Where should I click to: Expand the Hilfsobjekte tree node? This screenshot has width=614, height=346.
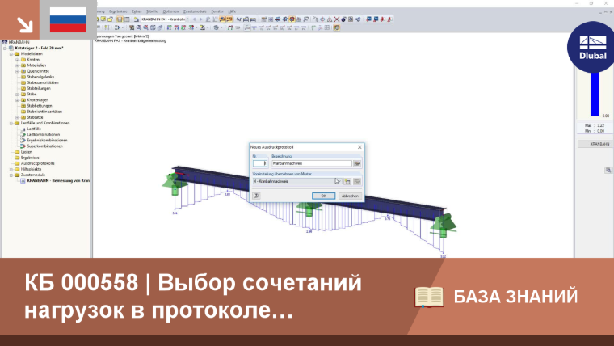[11, 169]
